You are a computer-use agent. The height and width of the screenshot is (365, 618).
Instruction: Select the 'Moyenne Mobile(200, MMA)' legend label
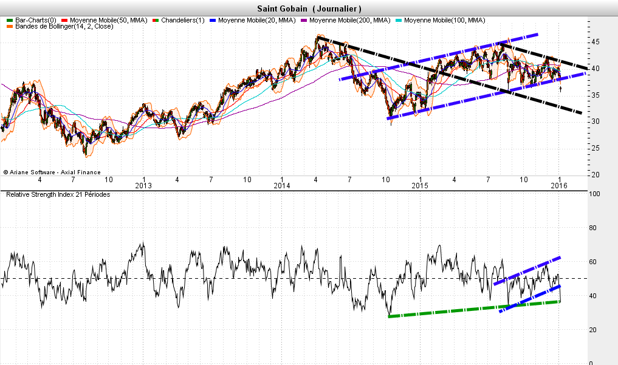pos(350,20)
